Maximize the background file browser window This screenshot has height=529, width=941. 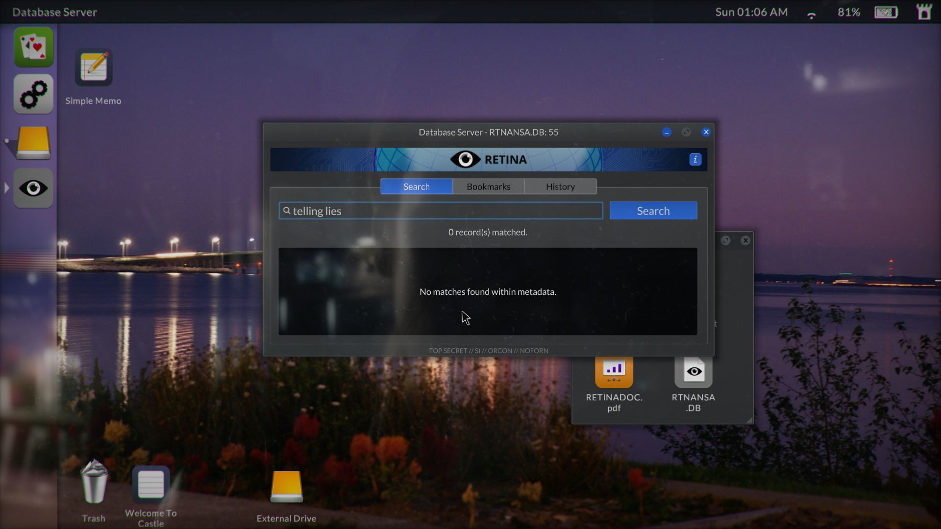tap(726, 240)
